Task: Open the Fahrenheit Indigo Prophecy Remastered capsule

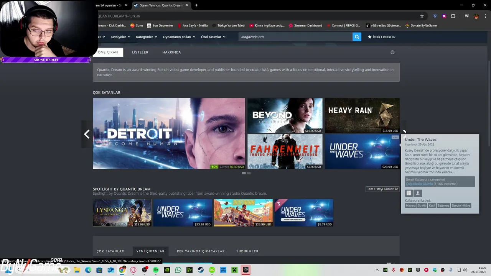Action: (285, 151)
